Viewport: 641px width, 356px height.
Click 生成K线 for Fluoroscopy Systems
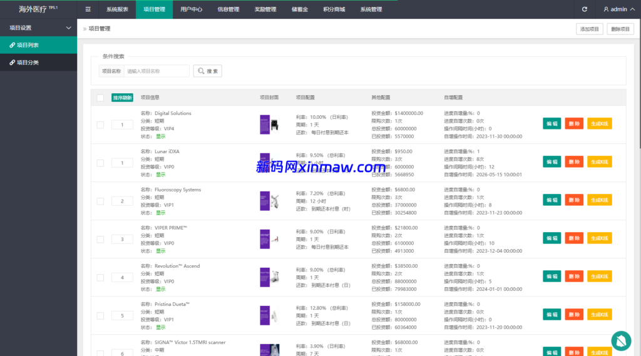[599, 200]
